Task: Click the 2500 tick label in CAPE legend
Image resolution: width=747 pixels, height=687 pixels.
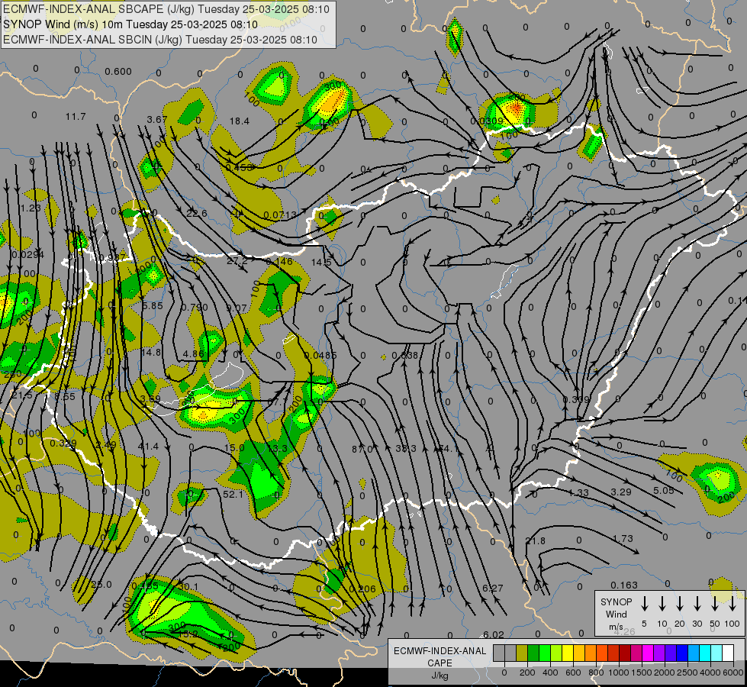Action: tap(687, 672)
